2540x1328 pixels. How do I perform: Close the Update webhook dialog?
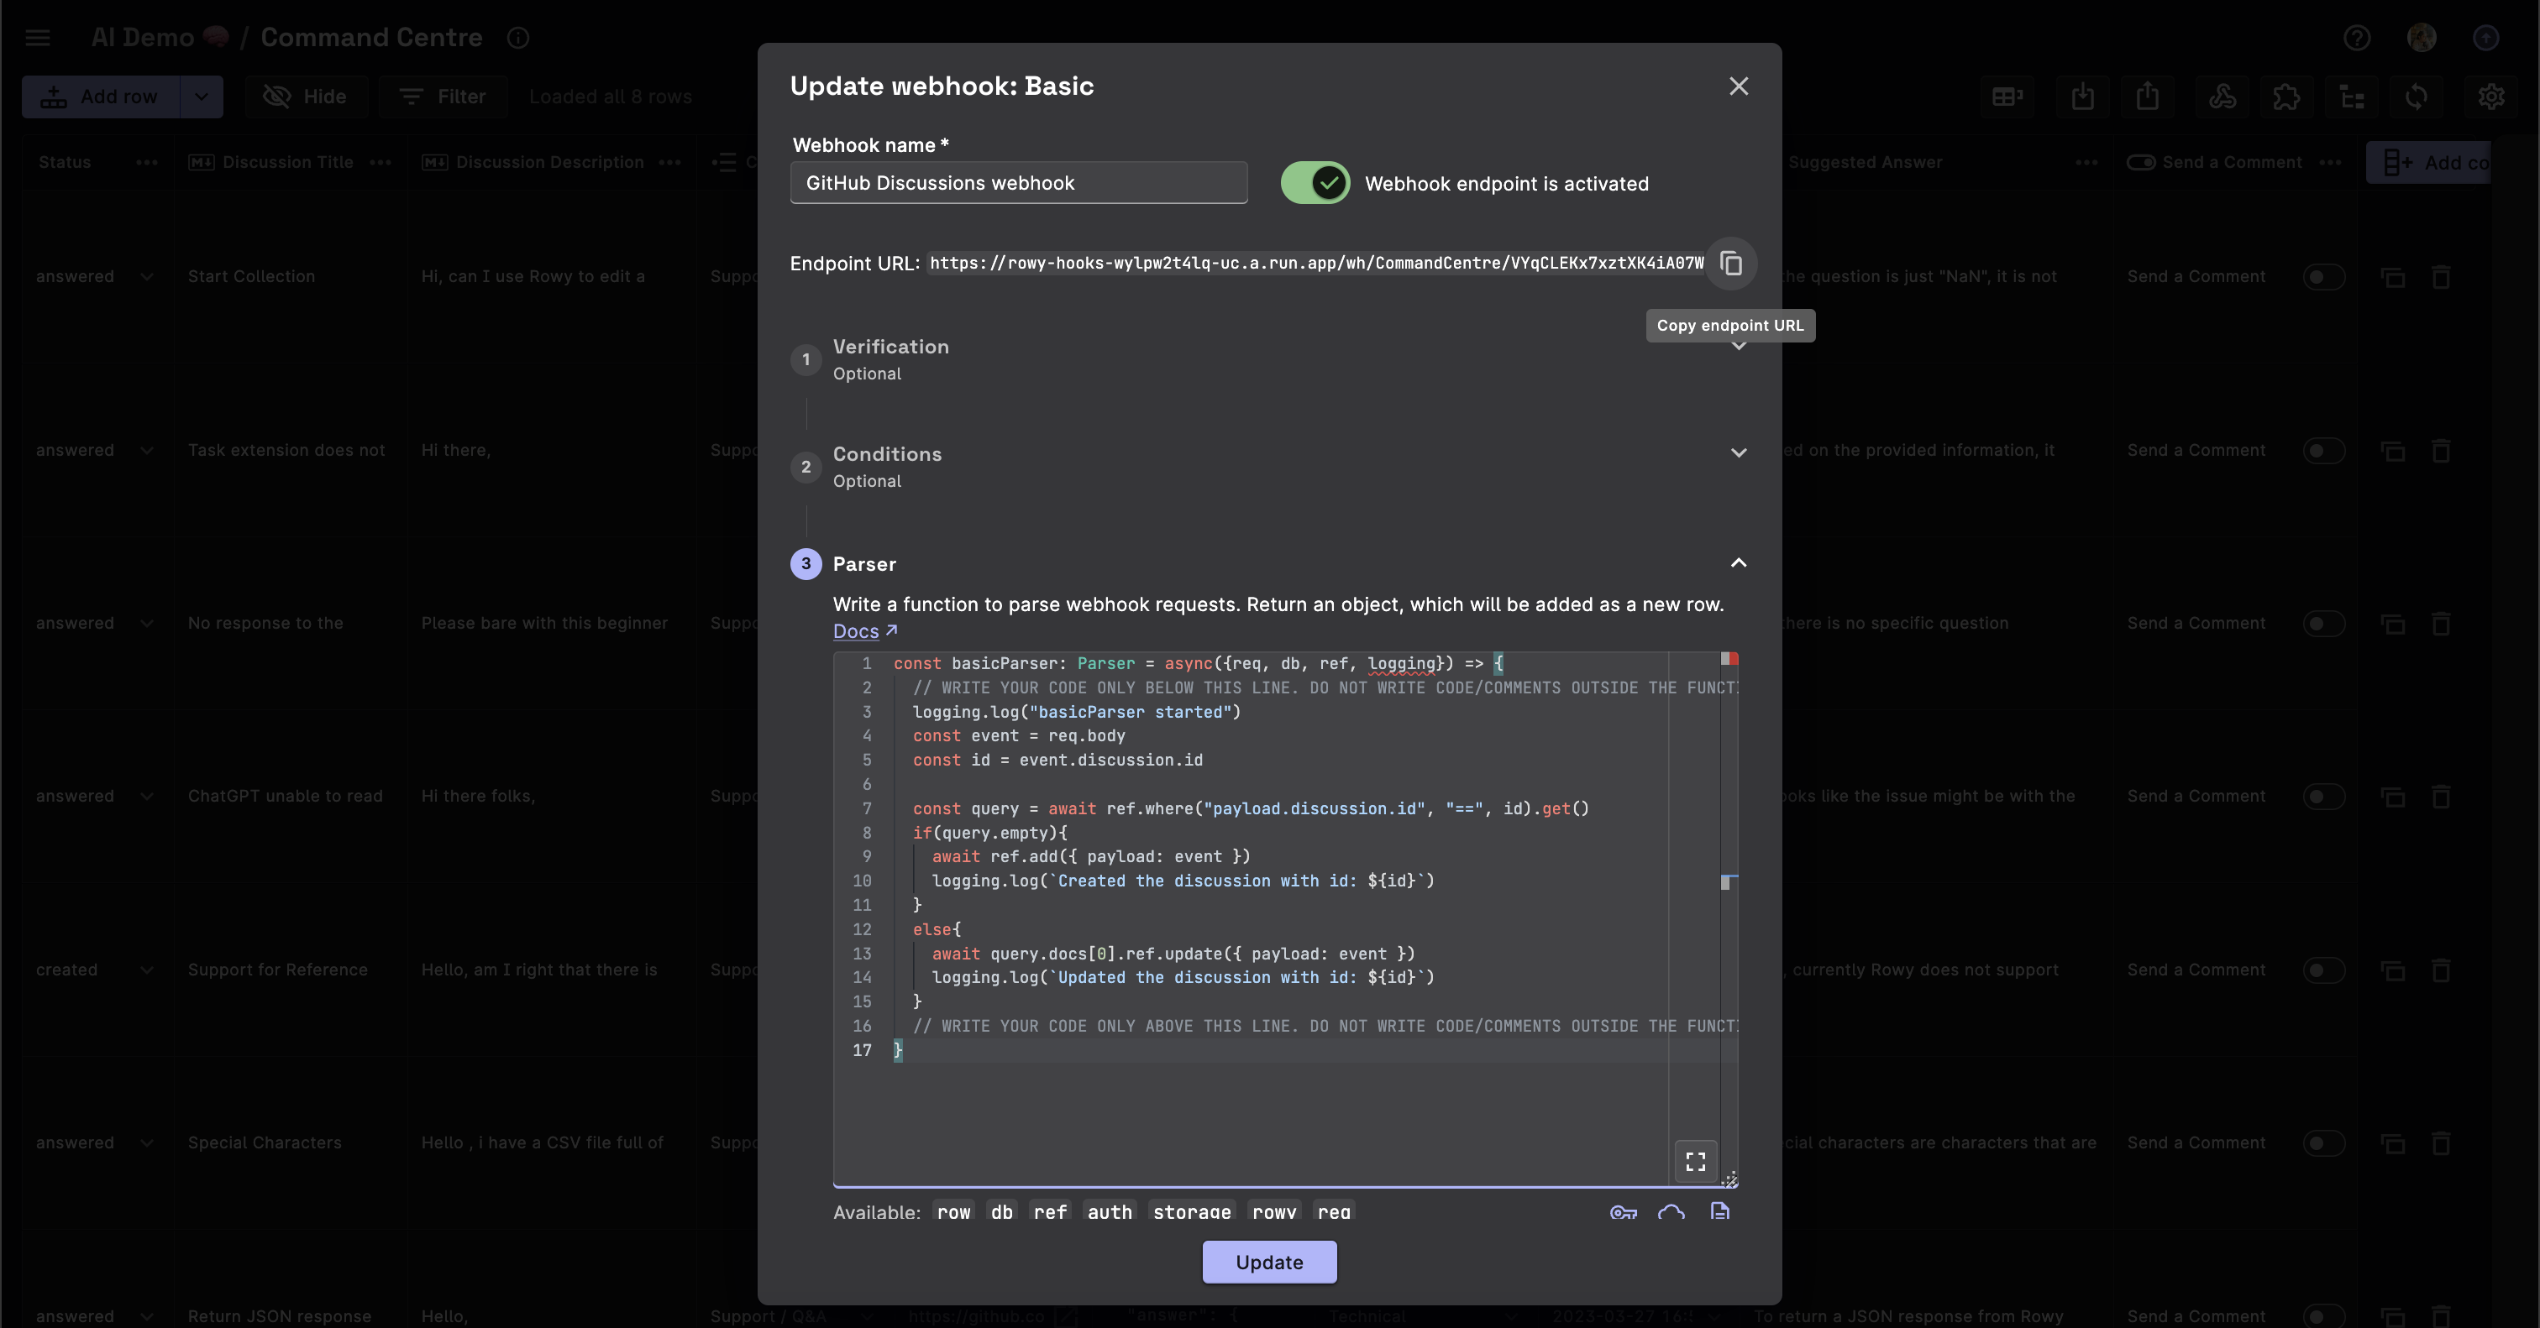tap(1739, 86)
